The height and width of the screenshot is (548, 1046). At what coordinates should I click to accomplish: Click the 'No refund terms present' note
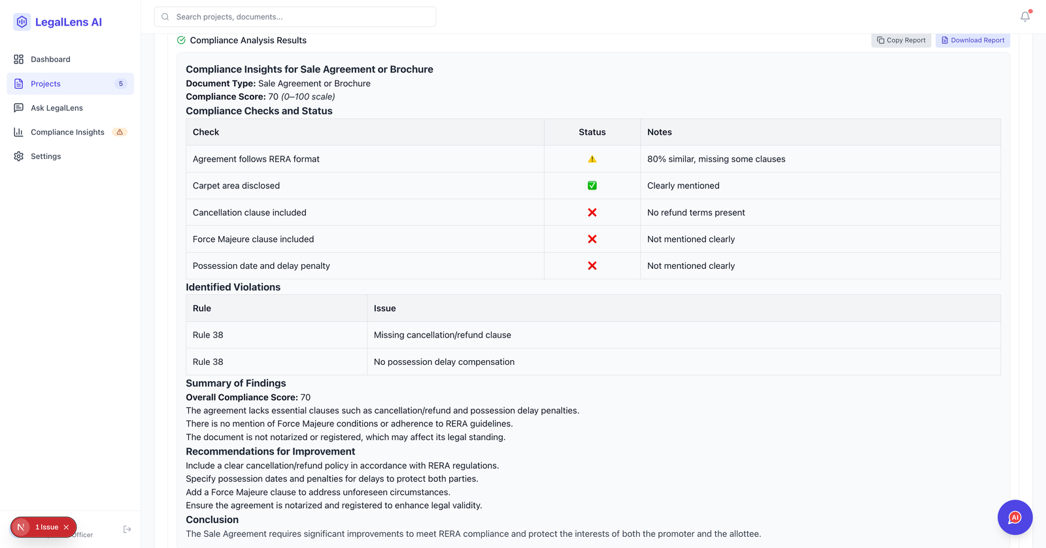coord(696,213)
